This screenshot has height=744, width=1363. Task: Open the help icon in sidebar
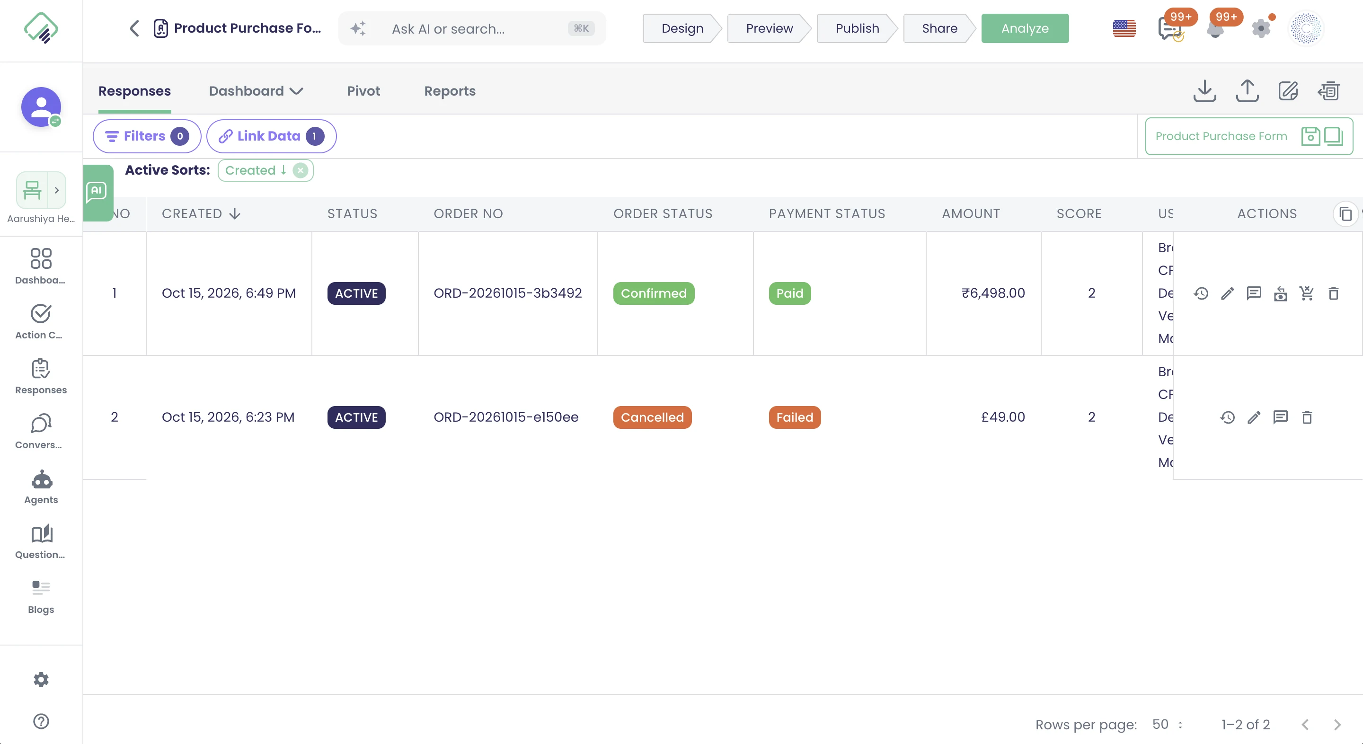coord(41,721)
